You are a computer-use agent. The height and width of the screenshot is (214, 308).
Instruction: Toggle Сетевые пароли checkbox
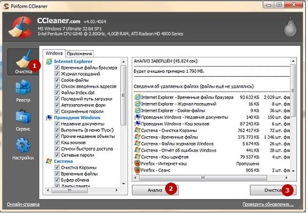tap(57, 155)
